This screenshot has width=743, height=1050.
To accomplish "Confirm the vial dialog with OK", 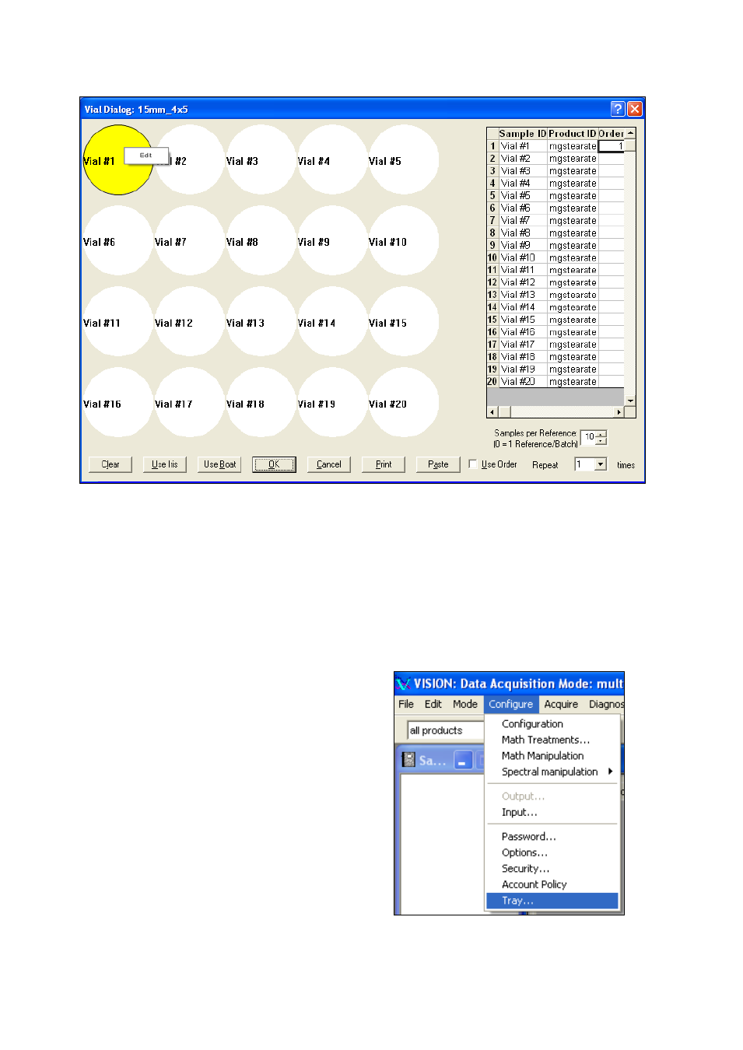I will 274,464.
